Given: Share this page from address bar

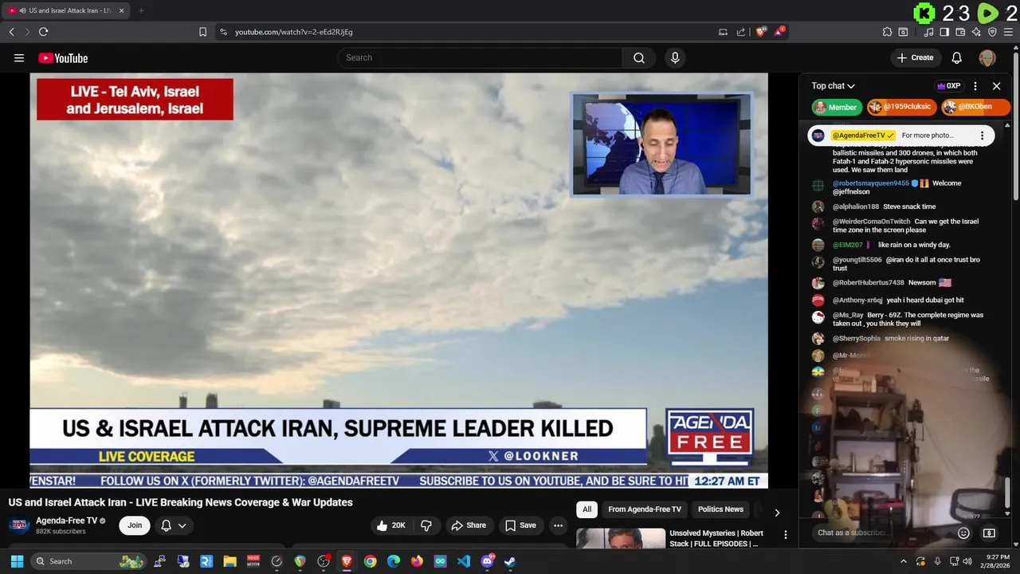Looking at the screenshot, I should pyautogui.click(x=741, y=32).
